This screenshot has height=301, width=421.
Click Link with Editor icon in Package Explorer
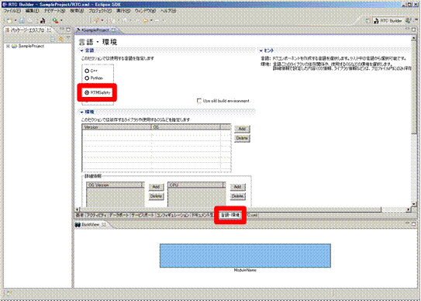click(60, 39)
